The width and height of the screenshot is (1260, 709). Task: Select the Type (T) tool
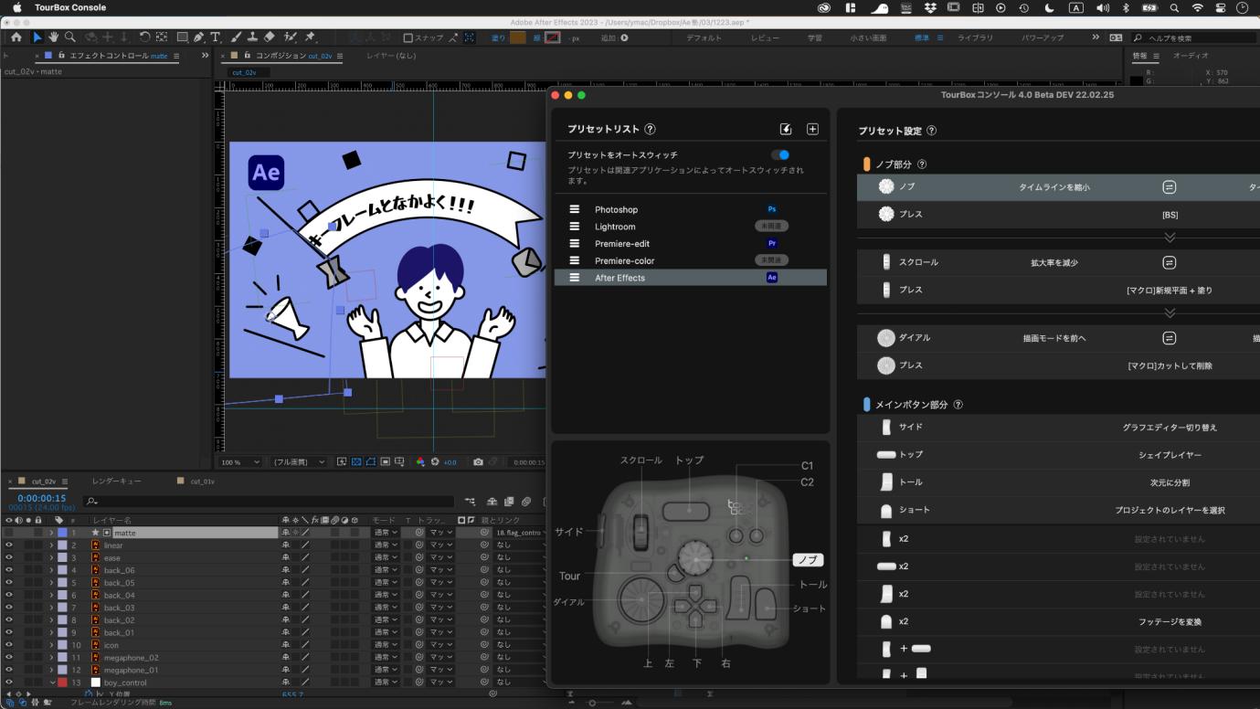tap(216, 37)
